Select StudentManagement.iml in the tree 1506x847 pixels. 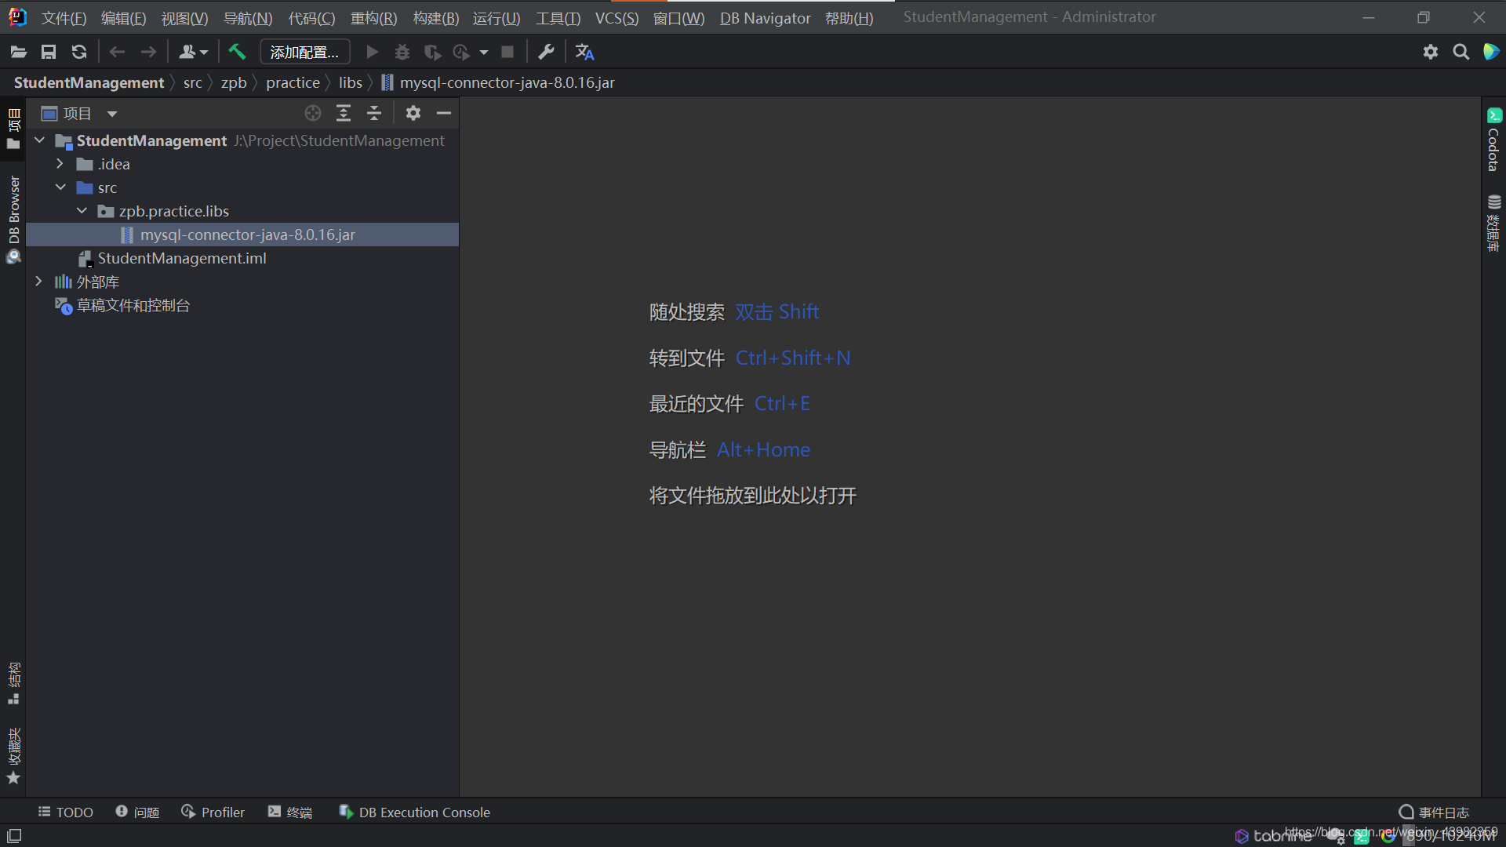[x=181, y=258]
